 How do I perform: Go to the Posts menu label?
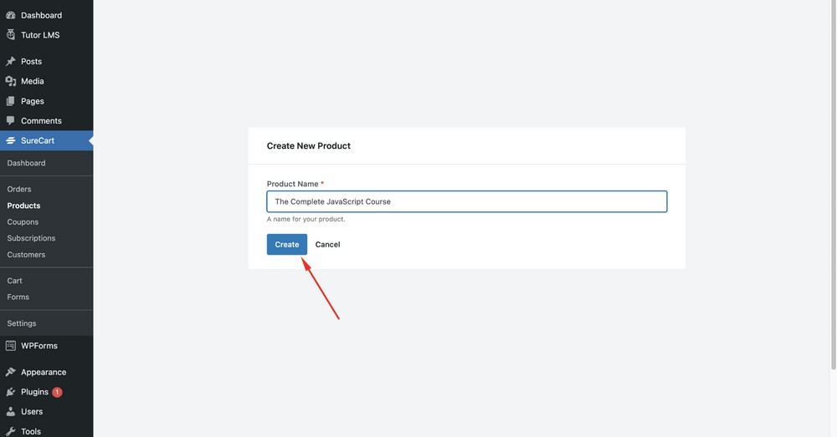32,61
